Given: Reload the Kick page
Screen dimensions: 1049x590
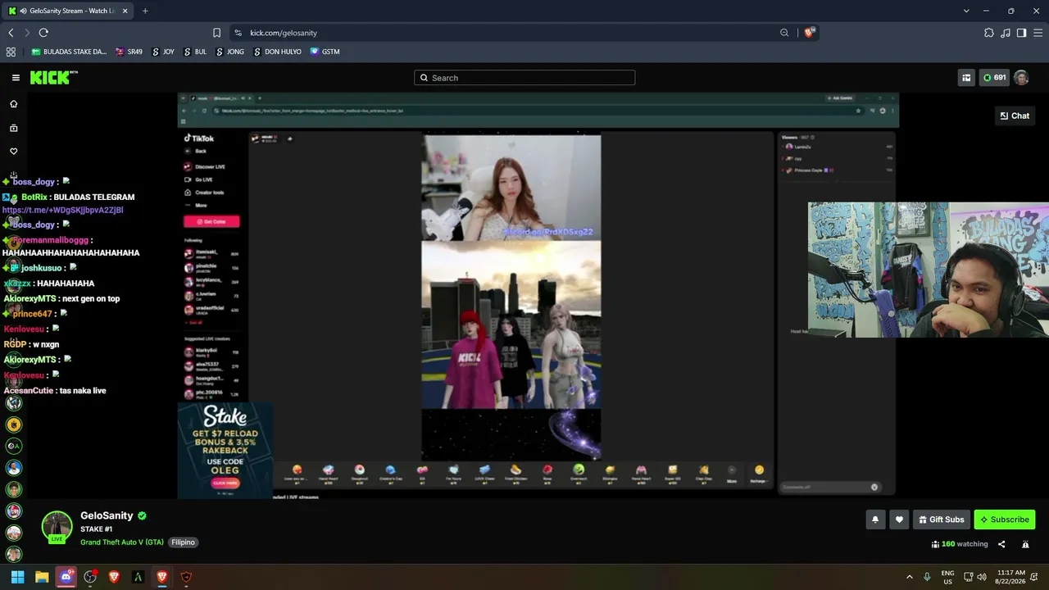Looking at the screenshot, I should 43,33.
